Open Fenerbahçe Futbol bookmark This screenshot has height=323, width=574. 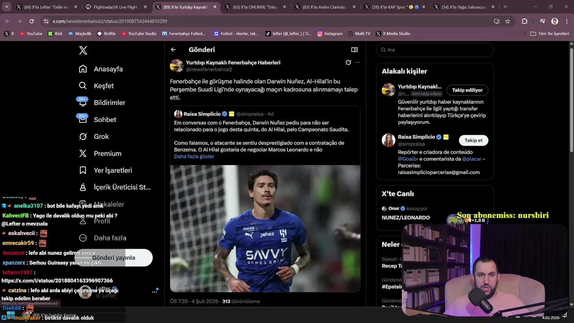point(184,34)
